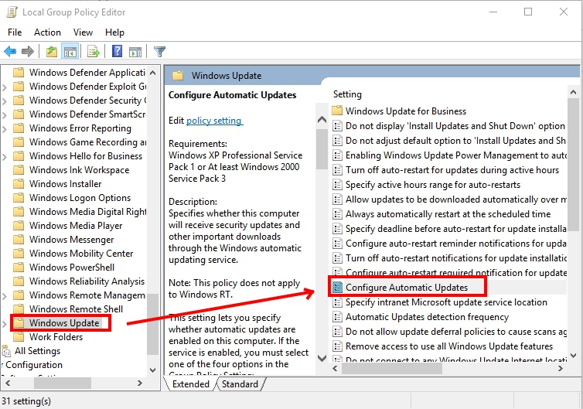Toggle the Show/Hide Action Pane icon
Viewport: 583px width, 409px height.
point(135,52)
